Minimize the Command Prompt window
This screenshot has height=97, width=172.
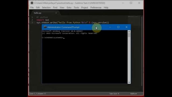tap(110, 27)
